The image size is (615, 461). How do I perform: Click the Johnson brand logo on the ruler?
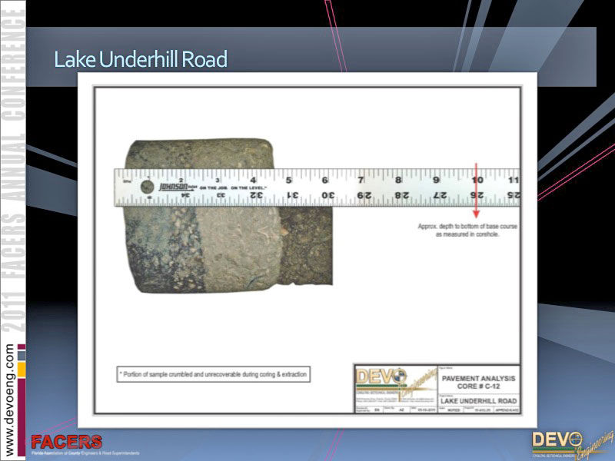point(174,187)
